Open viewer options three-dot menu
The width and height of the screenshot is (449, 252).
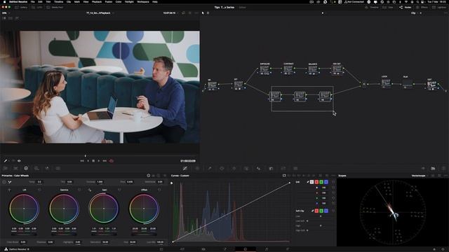coord(196,13)
